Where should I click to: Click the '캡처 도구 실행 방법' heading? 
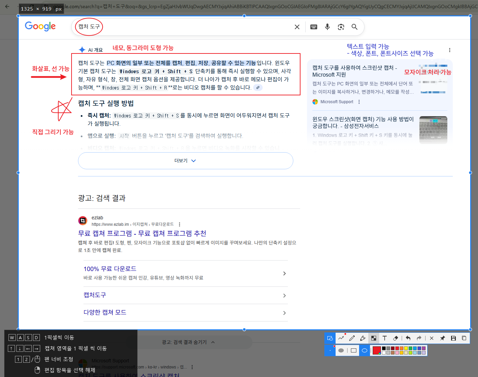106,103
